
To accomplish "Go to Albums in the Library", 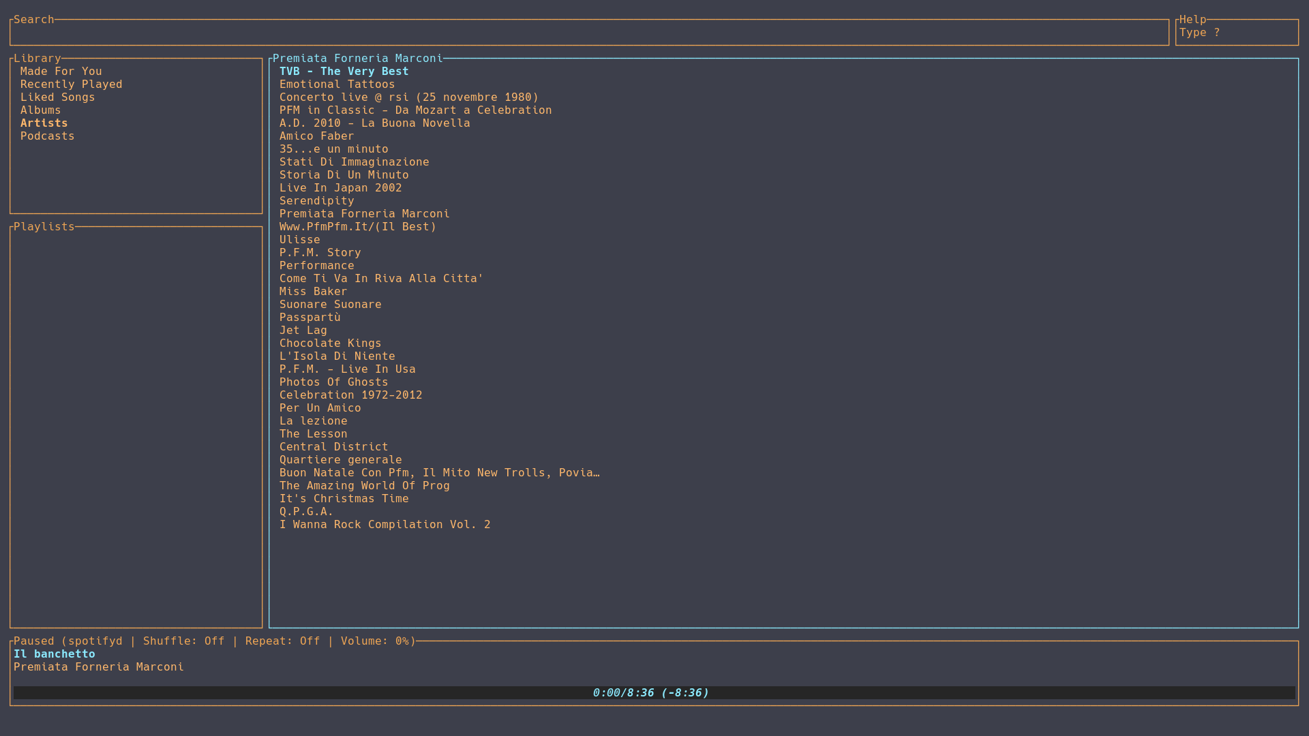I will tap(40, 110).
